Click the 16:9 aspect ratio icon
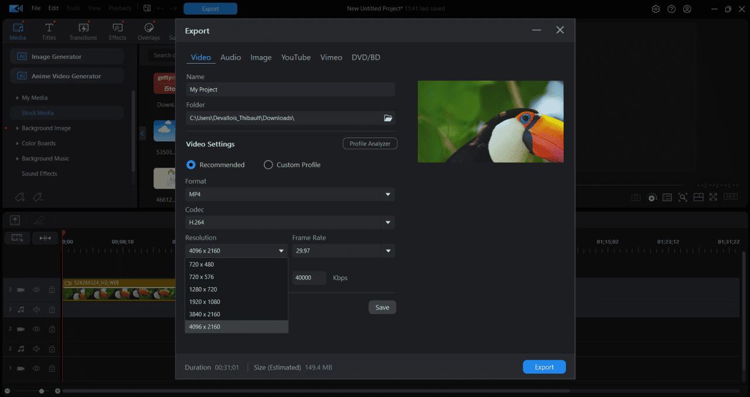 pyautogui.click(x=731, y=197)
